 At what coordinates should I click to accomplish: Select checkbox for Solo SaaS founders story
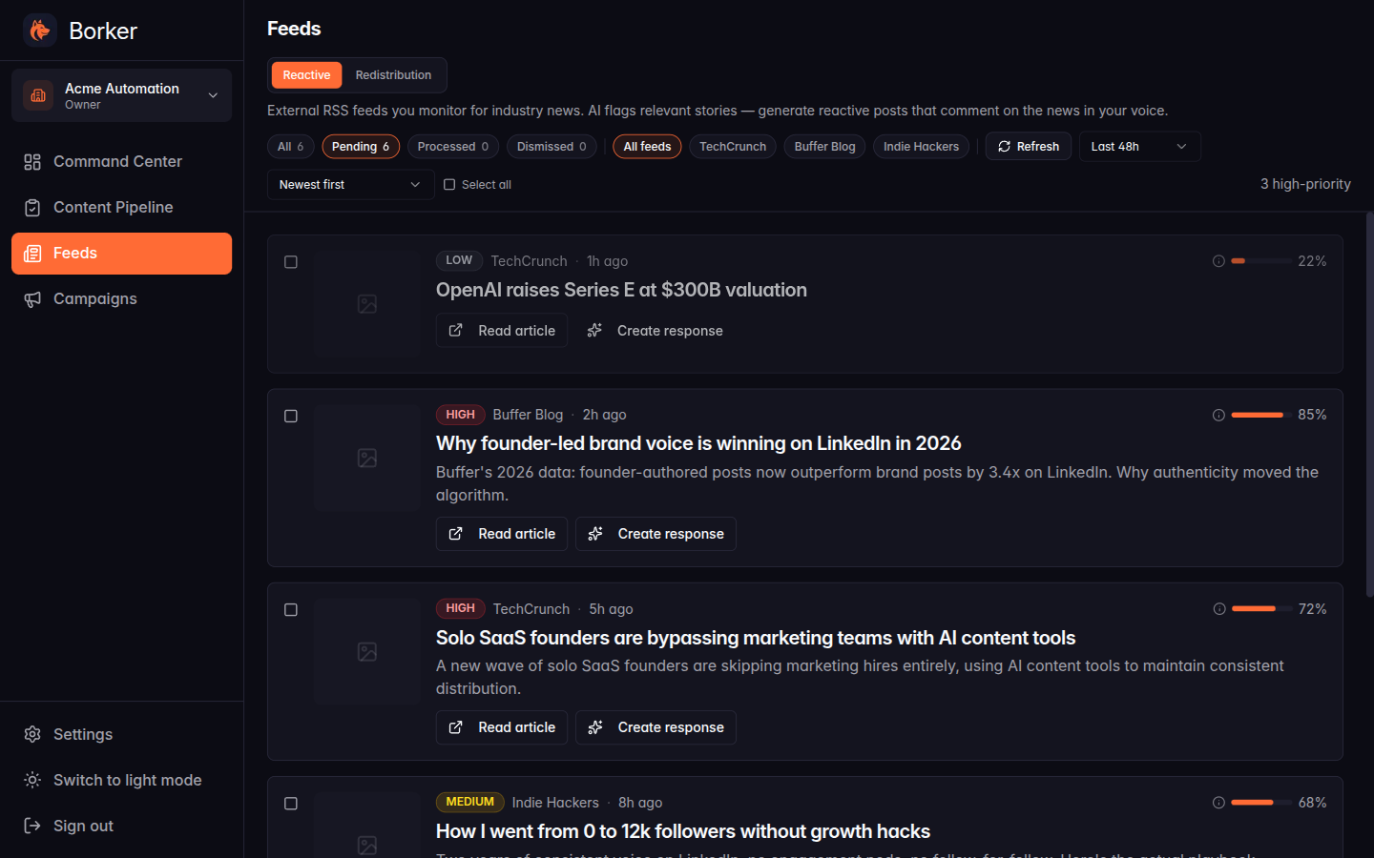point(291,610)
